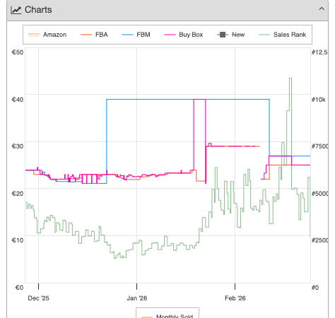
Task: Click the Amazon legend color swatch
Action: tap(34, 35)
